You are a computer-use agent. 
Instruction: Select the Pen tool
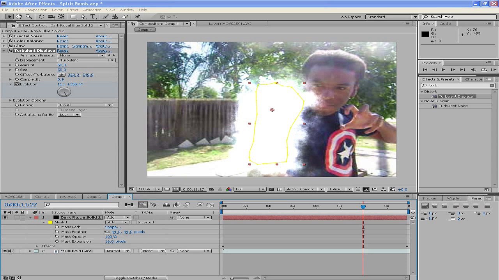(83, 17)
